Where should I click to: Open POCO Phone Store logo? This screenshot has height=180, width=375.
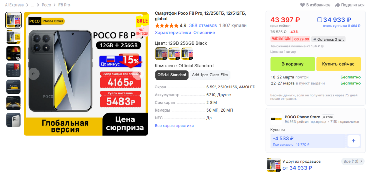(x=276, y=119)
